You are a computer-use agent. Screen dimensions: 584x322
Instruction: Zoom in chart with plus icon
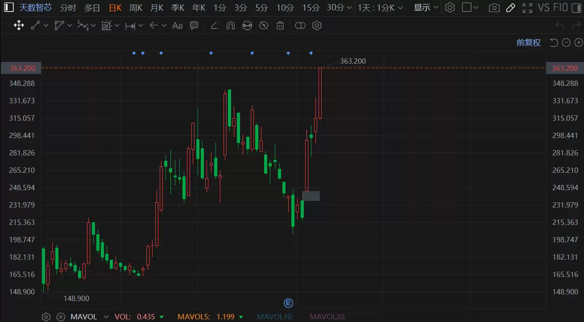tap(579, 43)
